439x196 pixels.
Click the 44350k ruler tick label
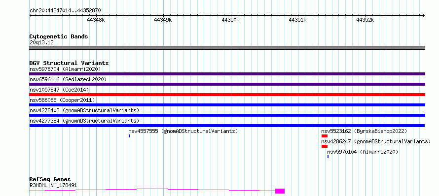point(230,20)
